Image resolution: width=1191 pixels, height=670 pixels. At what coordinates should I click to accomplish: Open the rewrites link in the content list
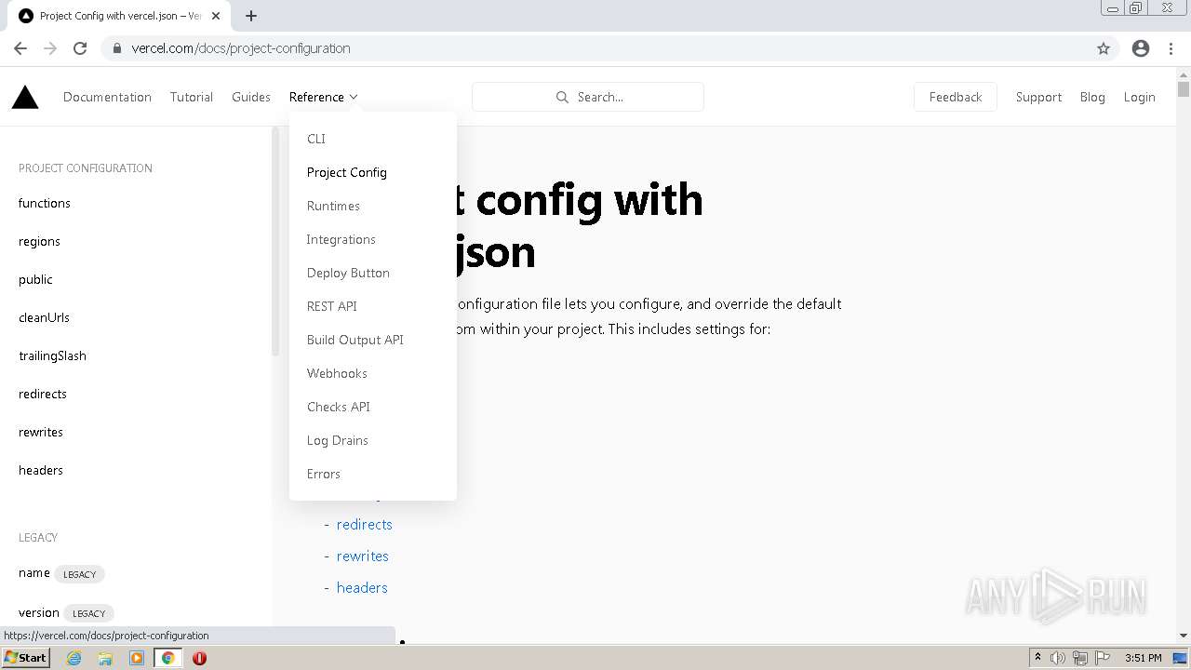click(x=362, y=556)
